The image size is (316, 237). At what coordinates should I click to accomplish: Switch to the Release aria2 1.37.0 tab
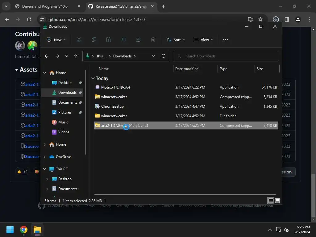pyautogui.click(x=121, y=6)
